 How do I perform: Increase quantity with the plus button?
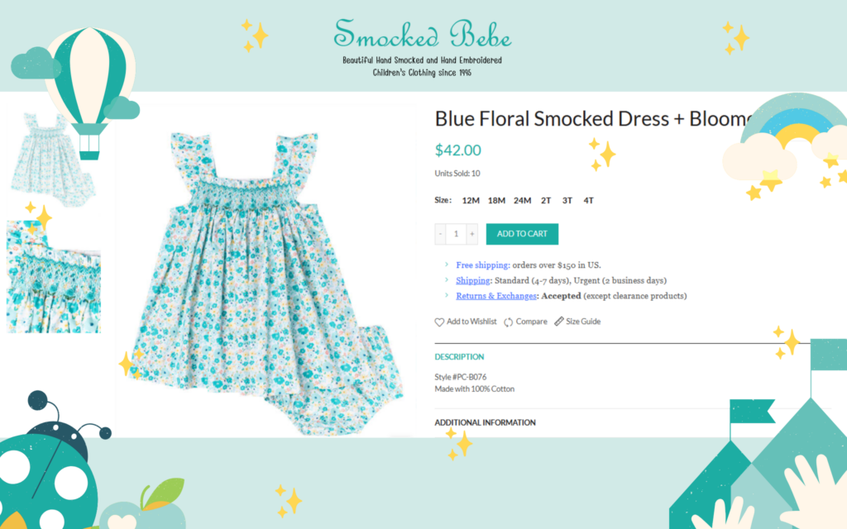click(472, 234)
